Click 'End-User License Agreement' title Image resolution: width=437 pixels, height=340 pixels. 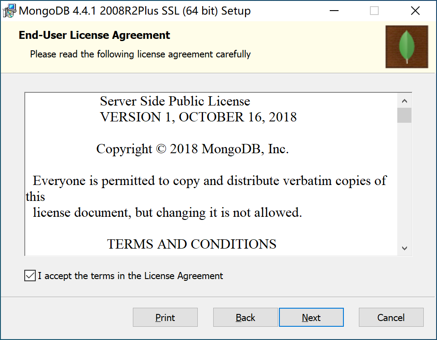(94, 35)
